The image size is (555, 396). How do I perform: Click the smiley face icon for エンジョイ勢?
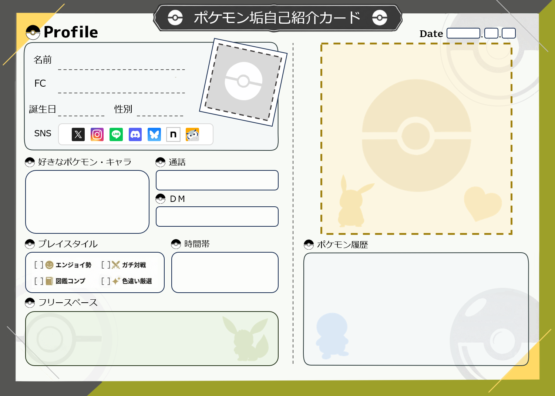(49, 265)
